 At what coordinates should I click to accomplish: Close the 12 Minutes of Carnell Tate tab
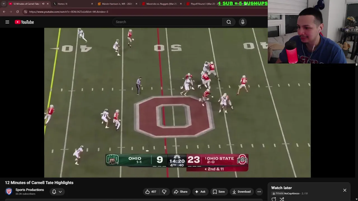[48, 4]
